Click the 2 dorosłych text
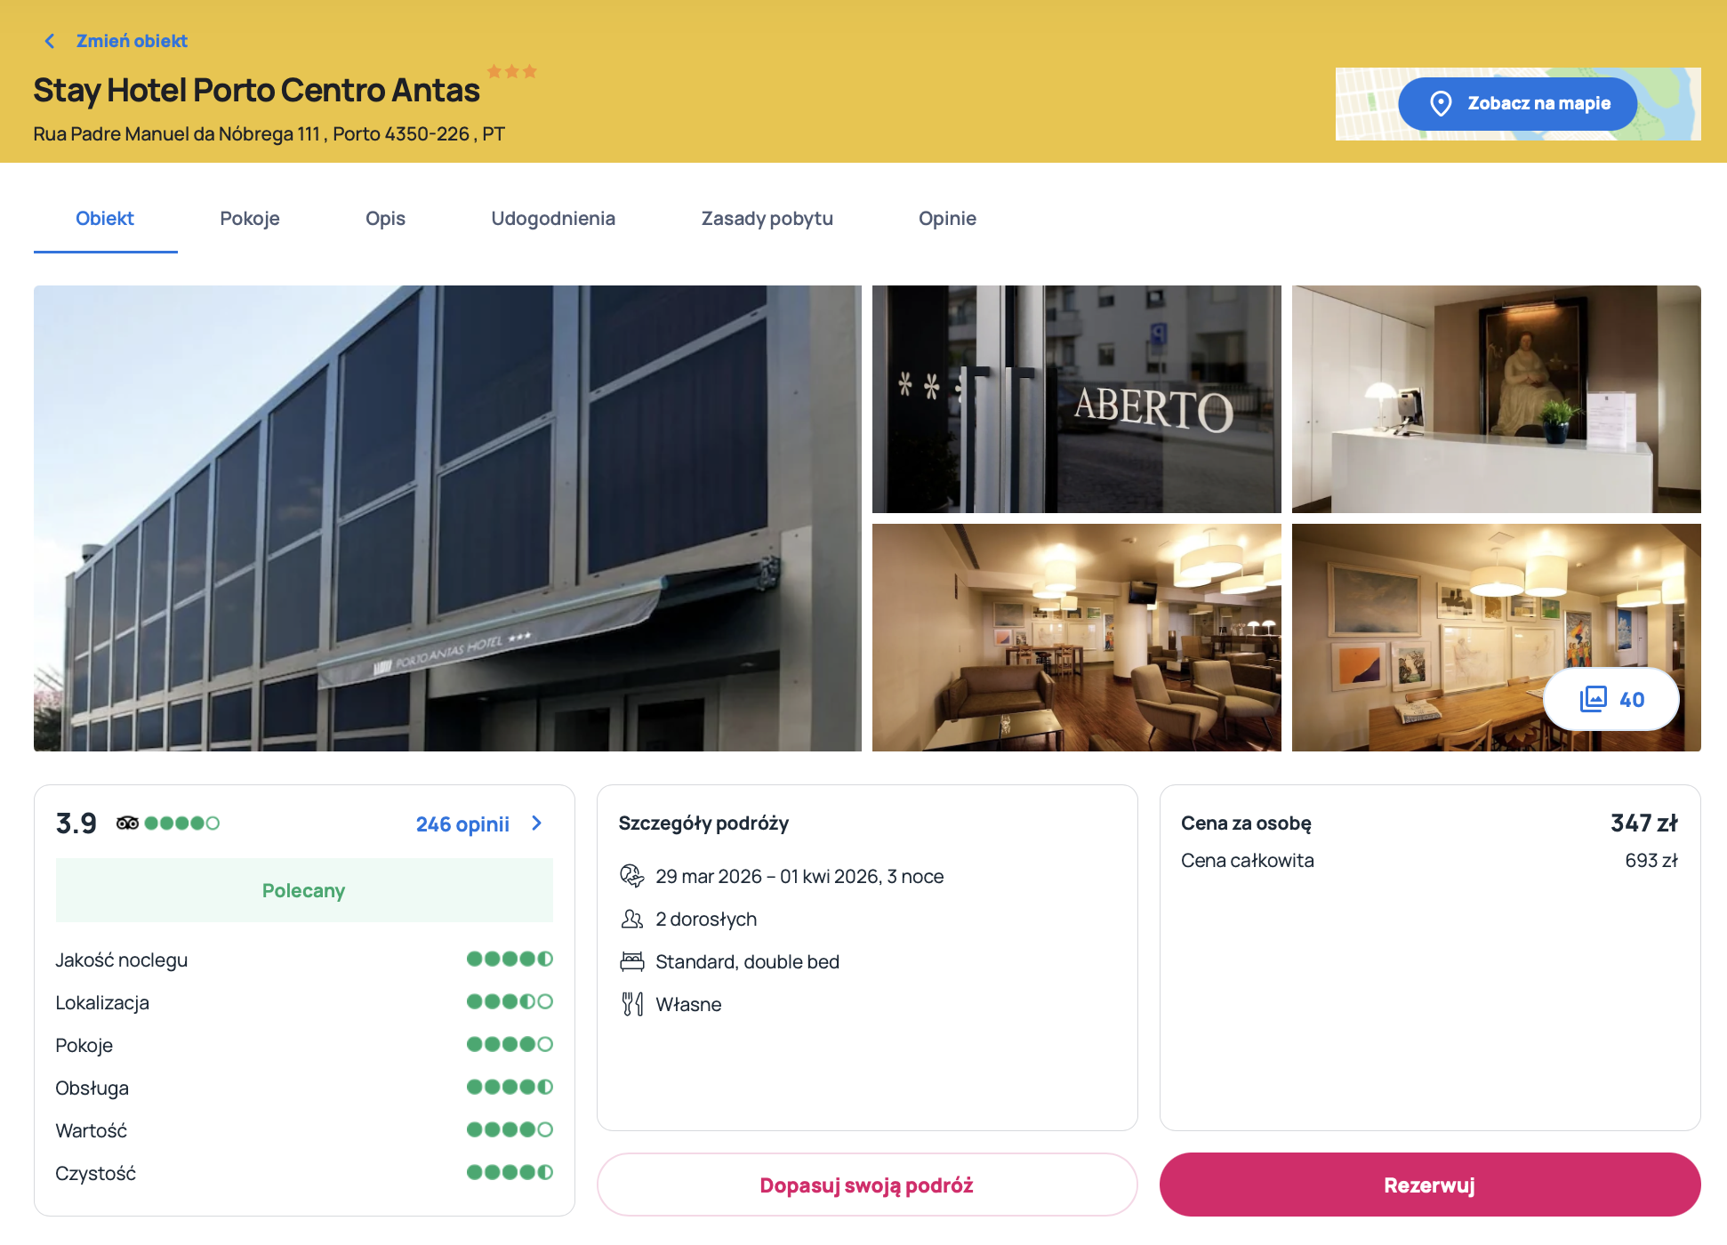This screenshot has width=1727, height=1245. pyautogui.click(x=706, y=920)
